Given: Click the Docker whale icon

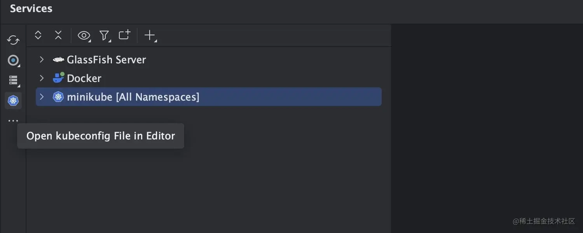Looking at the screenshot, I should [58, 78].
